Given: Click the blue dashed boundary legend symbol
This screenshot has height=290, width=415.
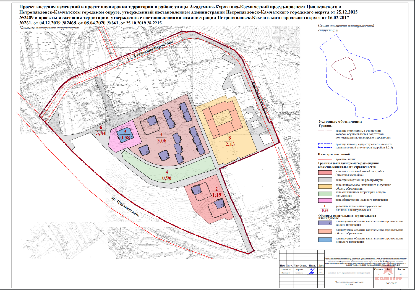Looking at the screenshot, I should (x=325, y=146).
